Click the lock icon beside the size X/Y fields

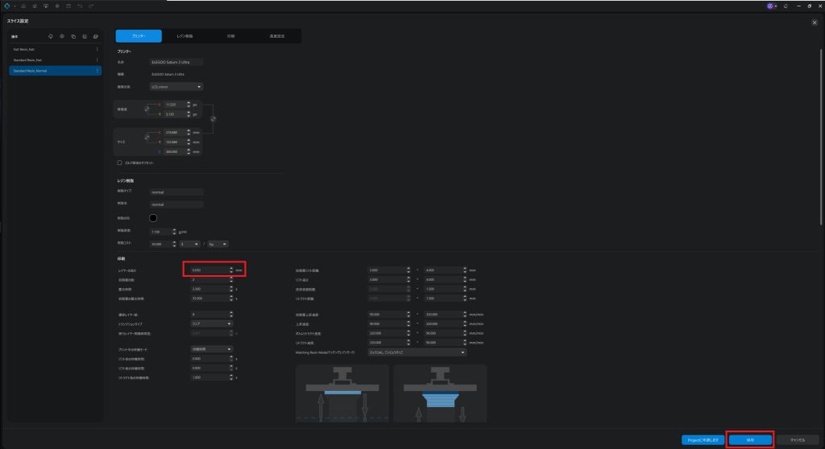[147, 138]
